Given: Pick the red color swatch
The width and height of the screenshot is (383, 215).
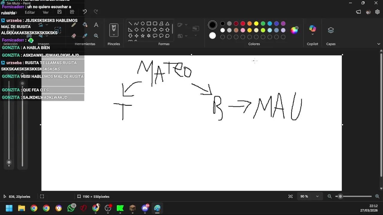Looking at the screenshot, I should (243, 24).
